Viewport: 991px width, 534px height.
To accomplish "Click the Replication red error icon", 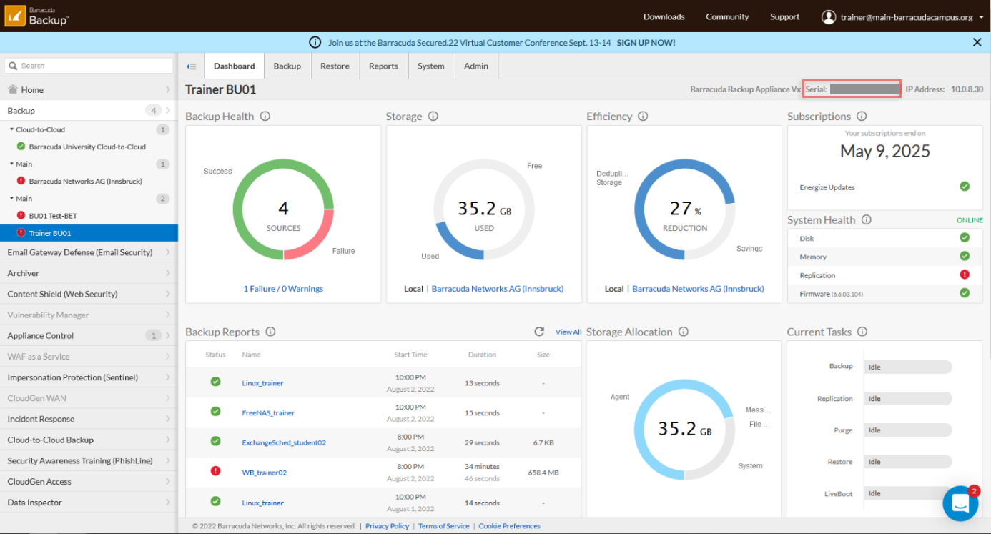I will click(x=965, y=275).
